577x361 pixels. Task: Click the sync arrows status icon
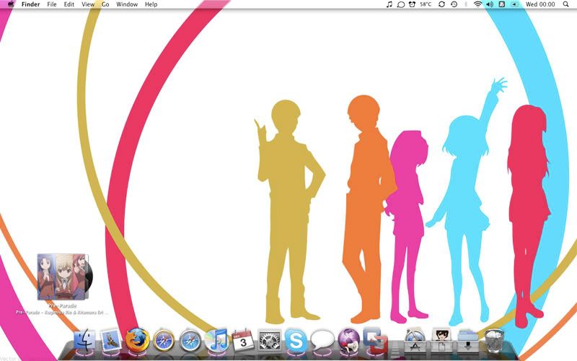pos(442,4)
